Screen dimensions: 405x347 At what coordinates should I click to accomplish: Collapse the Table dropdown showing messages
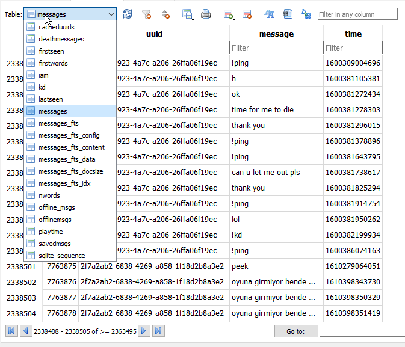[111, 14]
